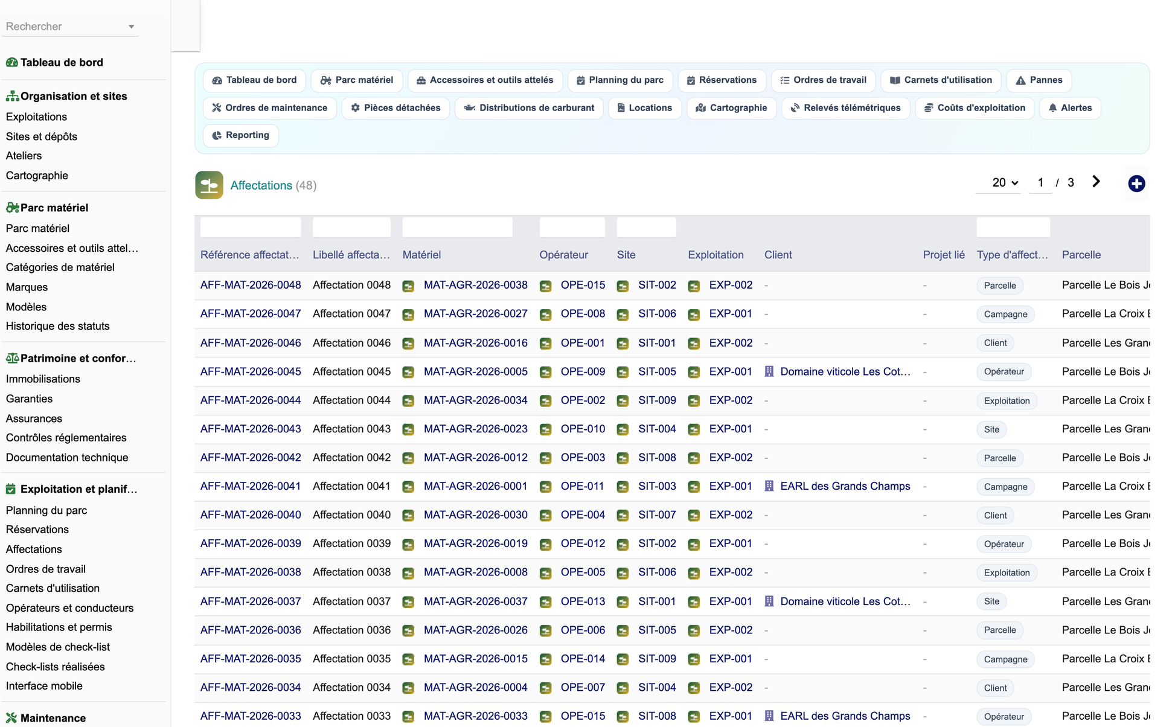This screenshot has width=1175, height=727.
Task: Click Opérateurs et conducteurs in sidebar
Action: click(x=69, y=608)
